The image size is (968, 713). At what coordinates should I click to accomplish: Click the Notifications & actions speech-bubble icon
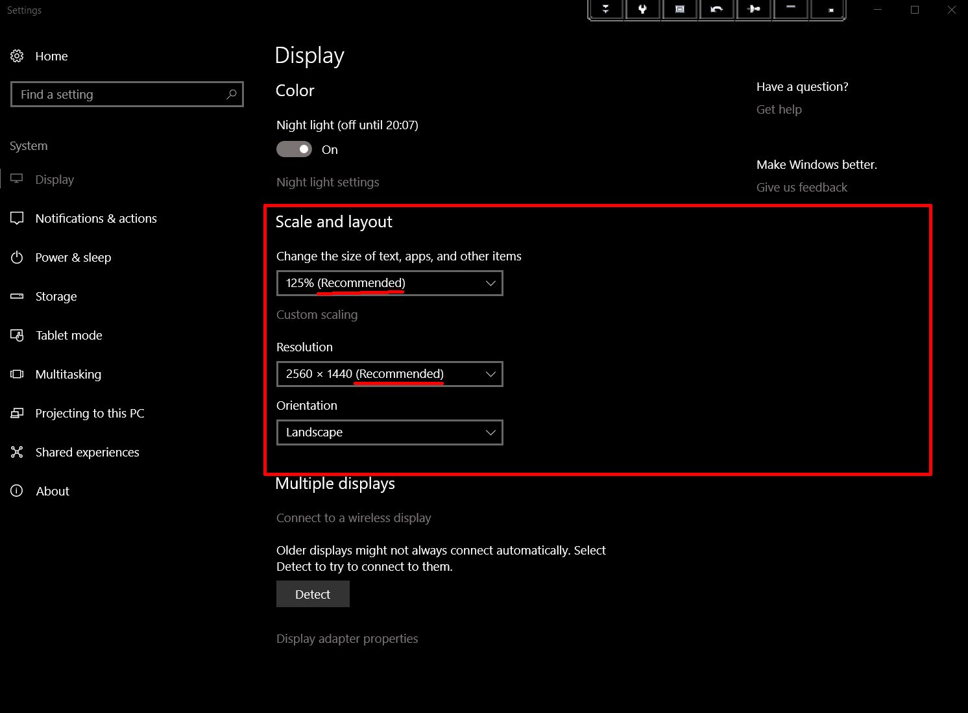coord(17,218)
